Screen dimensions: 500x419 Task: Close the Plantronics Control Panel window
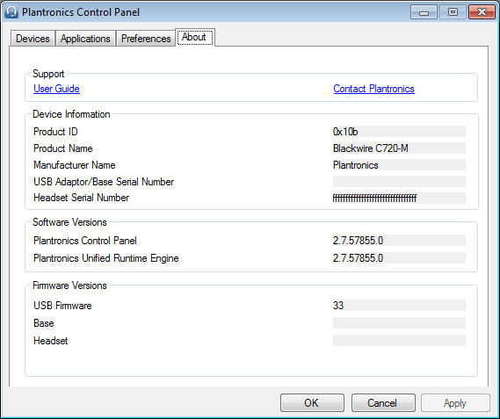[482, 12]
